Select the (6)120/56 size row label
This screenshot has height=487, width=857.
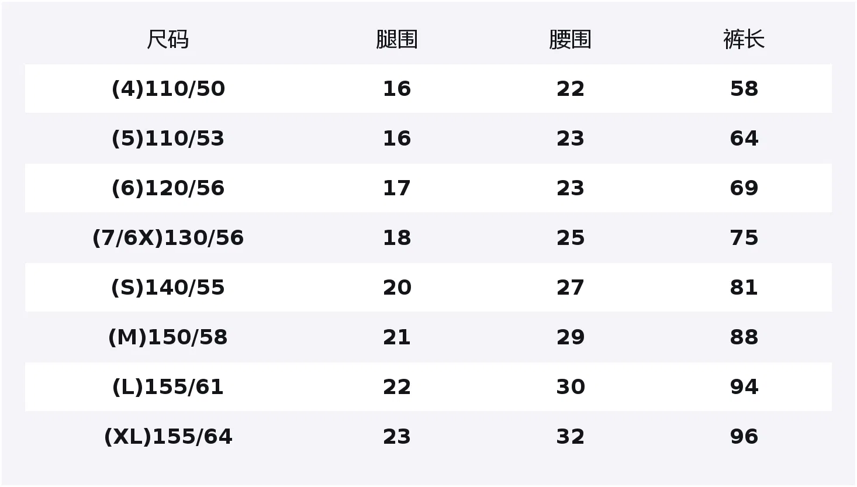click(168, 188)
